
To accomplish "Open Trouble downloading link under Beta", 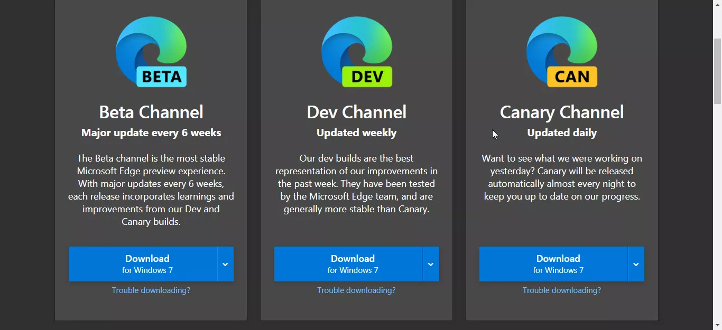I will 151,290.
